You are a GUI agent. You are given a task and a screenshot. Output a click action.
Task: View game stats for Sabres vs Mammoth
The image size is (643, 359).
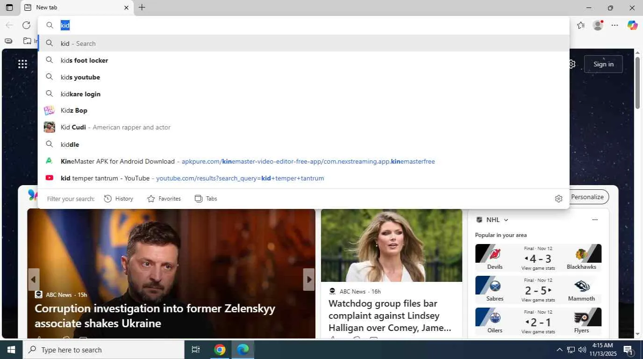(538, 300)
